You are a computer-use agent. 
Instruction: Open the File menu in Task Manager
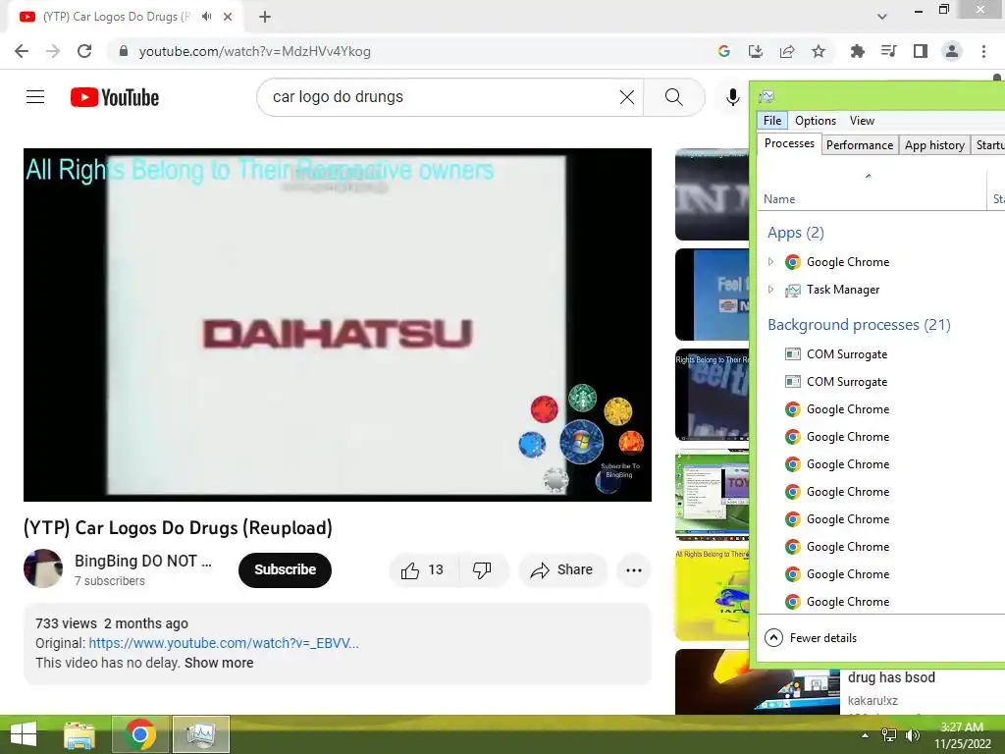pyautogui.click(x=772, y=121)
